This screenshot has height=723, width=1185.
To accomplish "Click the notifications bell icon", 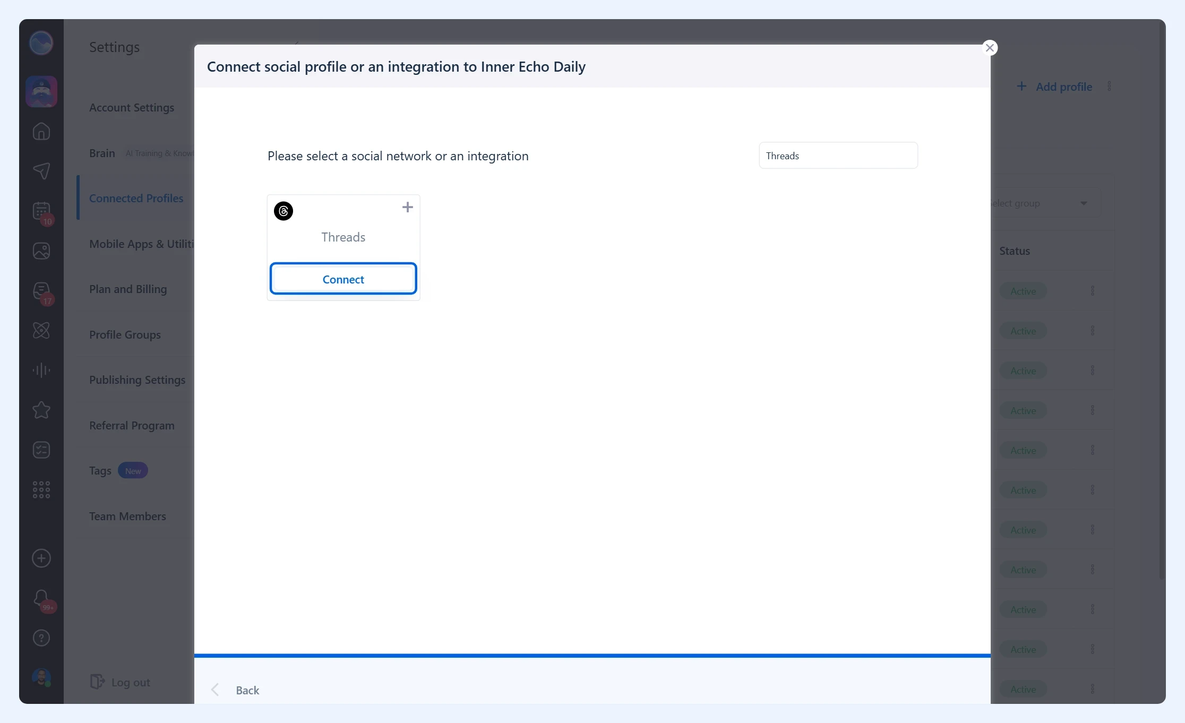I will (42, 599).
